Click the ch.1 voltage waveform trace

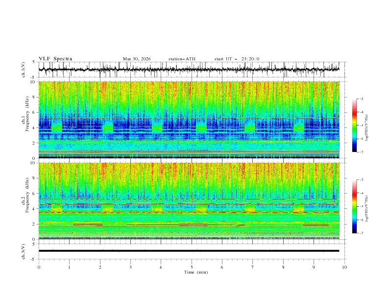click(189, 70)
